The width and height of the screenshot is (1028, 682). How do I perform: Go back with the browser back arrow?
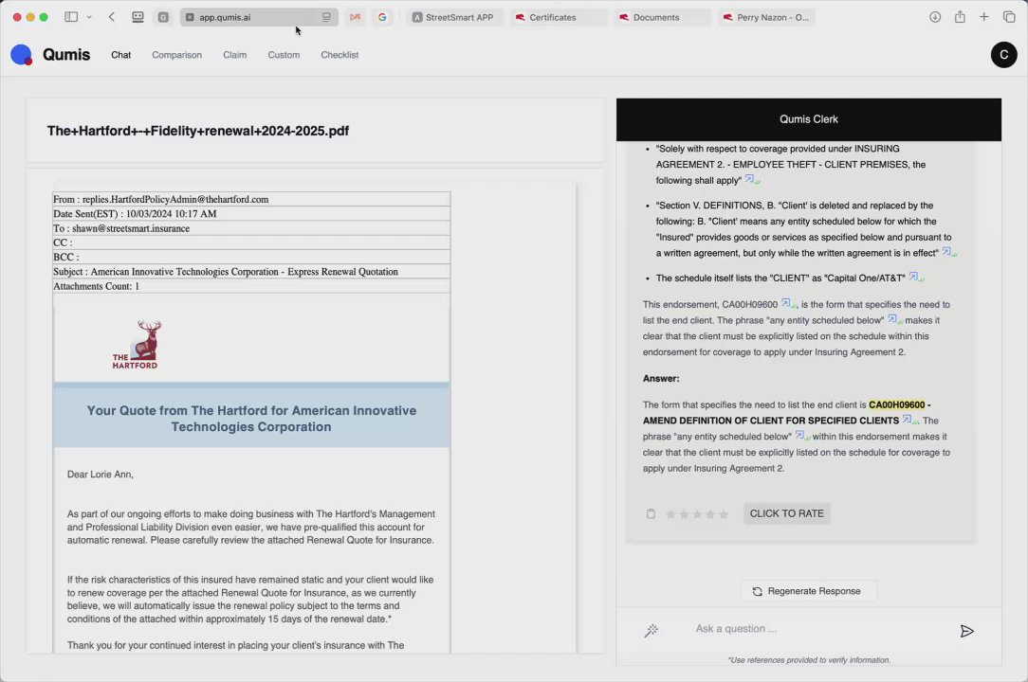(112, 17)
